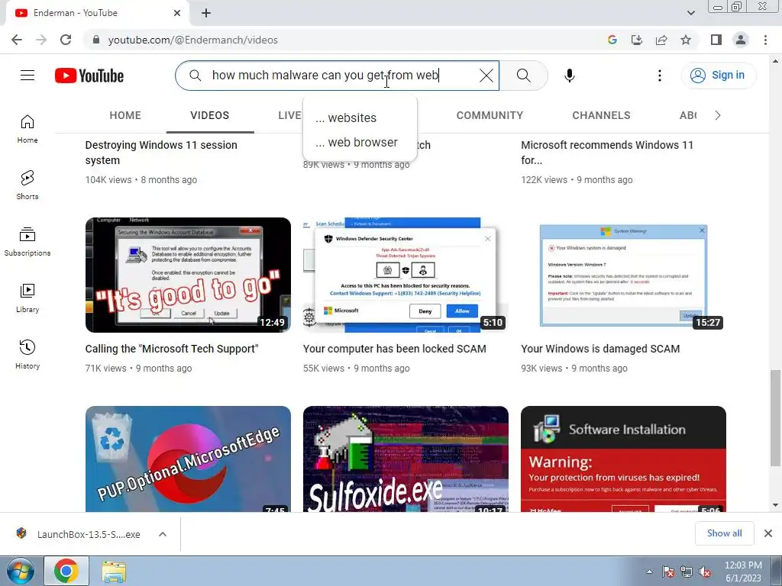This screenshot has height=586, width=782.
Task: Click the magnifier search button
Action: click(523, 76)
